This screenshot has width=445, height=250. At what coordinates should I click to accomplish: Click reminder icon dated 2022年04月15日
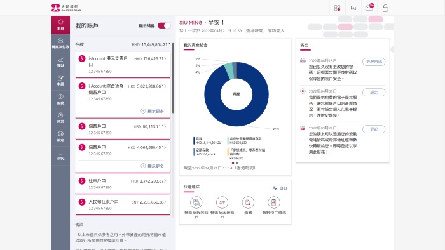303,60
